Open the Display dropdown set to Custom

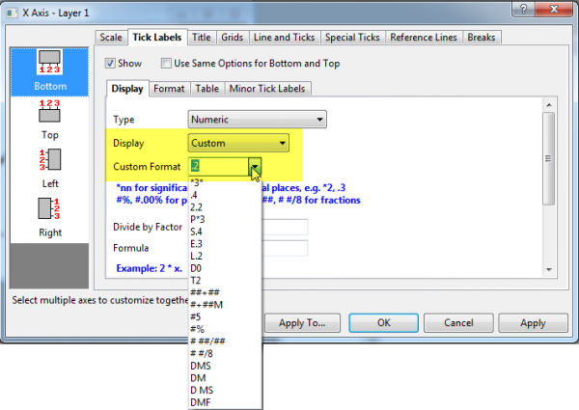click(237, 144)
